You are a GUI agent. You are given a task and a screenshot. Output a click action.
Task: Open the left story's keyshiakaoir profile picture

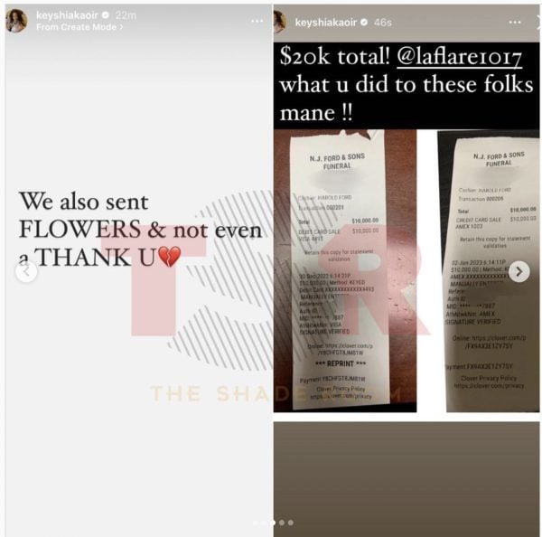[16, 21]
